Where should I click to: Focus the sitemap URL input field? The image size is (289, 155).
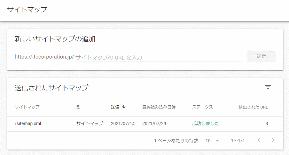159,57
